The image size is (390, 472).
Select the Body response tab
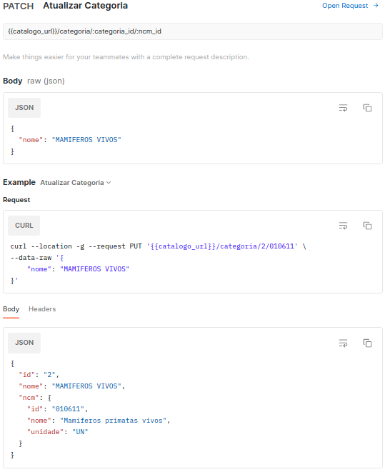click(x=11, y=309)
